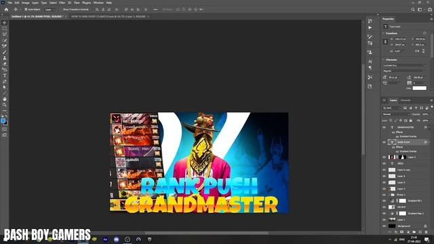Screen dimensions: 434x244
Task: Open the Character panel icon
Action: [x=370, y=62]
